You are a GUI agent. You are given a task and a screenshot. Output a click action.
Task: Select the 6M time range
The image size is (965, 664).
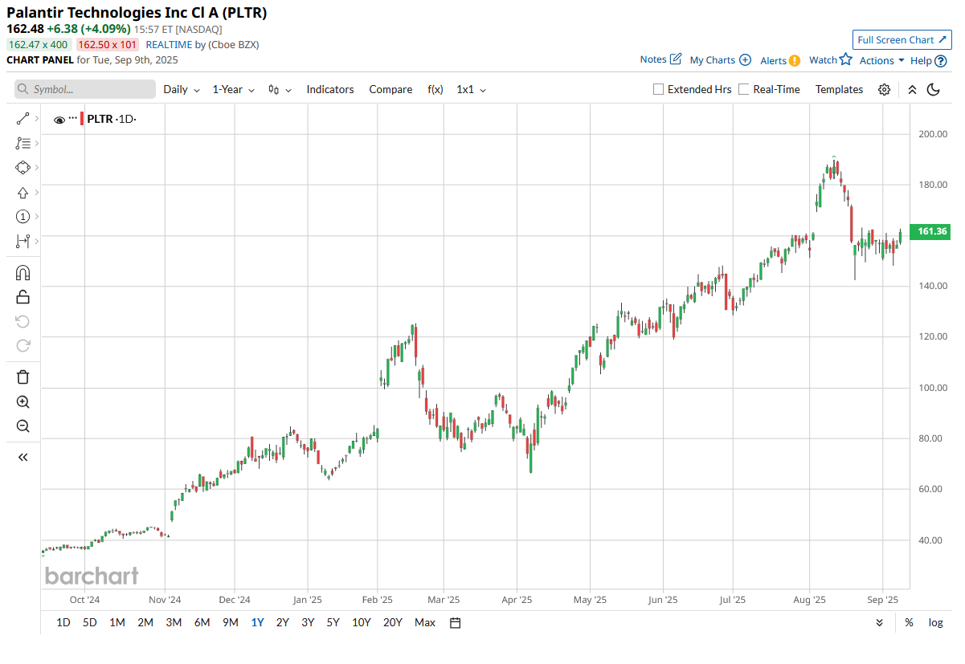(202, 622)
